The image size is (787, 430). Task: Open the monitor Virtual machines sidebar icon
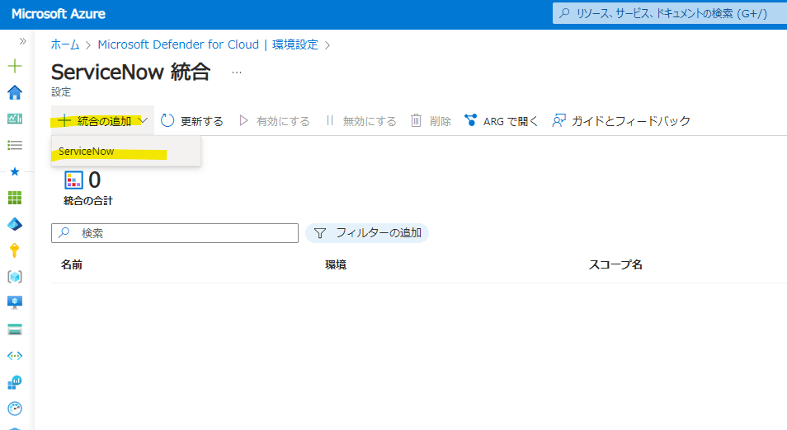click(x=15, y=302)
